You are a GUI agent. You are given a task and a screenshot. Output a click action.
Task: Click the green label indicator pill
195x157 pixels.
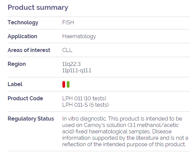pos(68,84)
